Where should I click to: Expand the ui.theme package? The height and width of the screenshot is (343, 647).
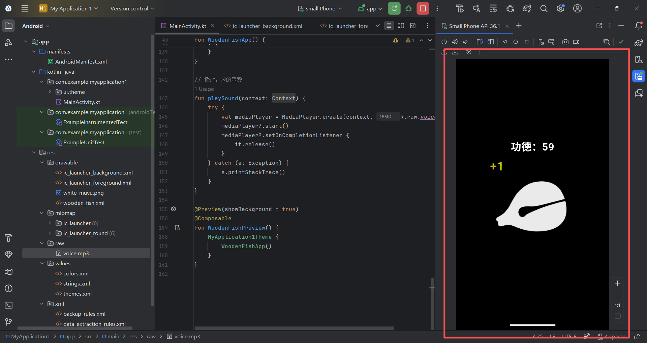(50, 92)
